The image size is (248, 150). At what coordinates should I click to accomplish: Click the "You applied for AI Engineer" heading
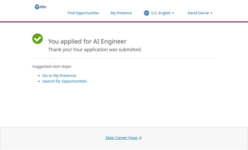[87, 42]
